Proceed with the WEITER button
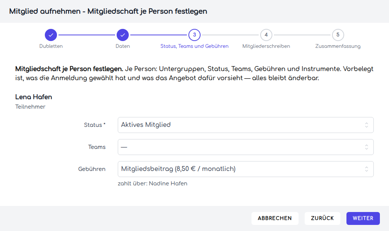The height and width of the screenshot is (231, 389). (x=363, y=218)
